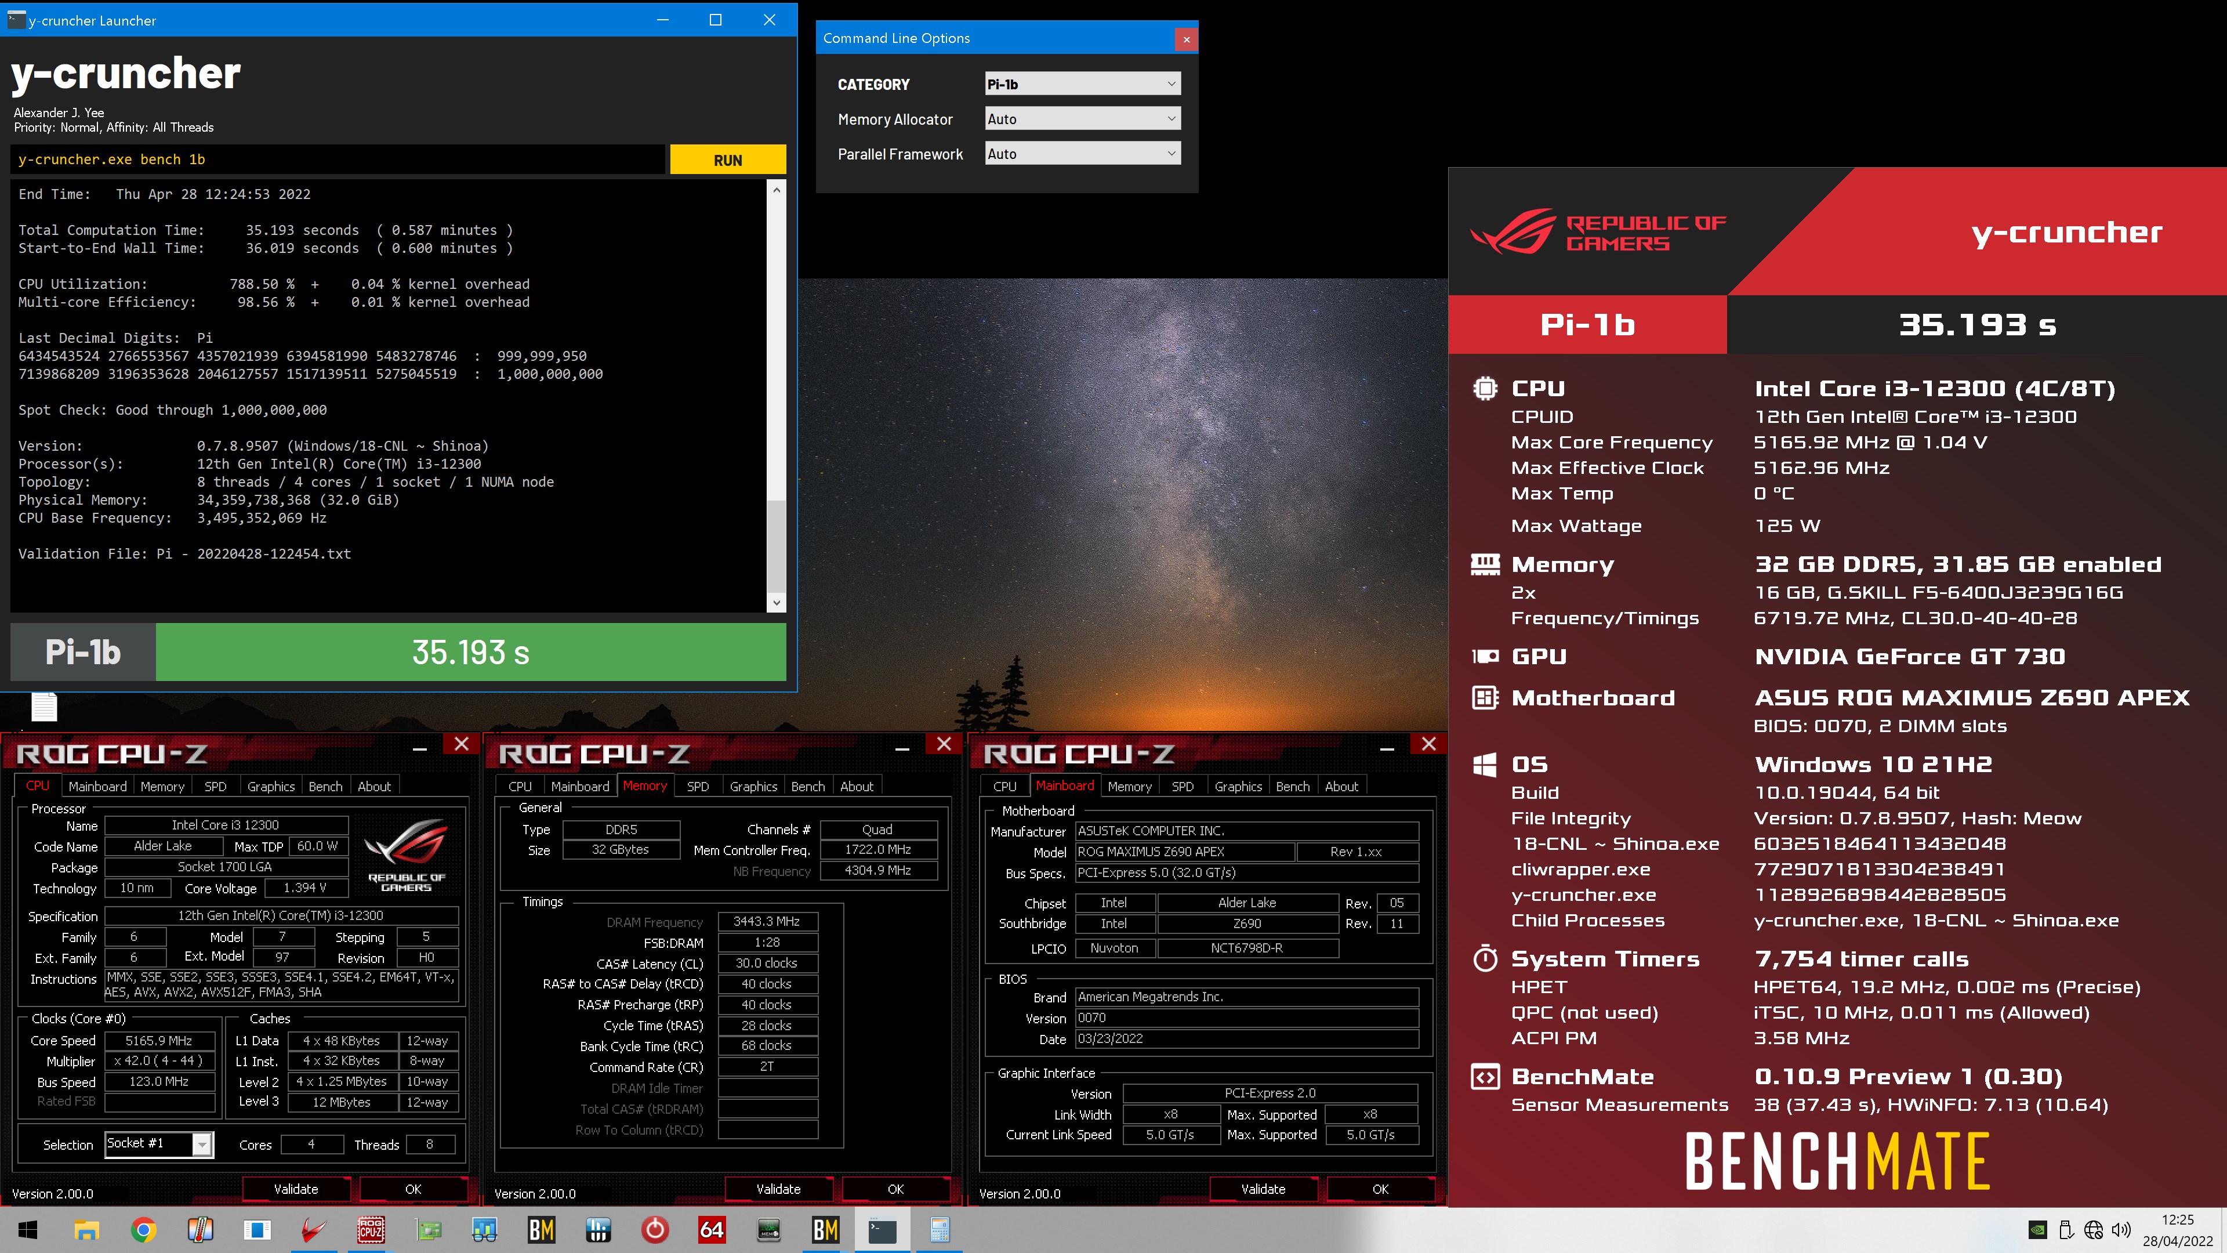Open the Memory Allocator dropdown
This screenshot has height=1253, width=2227.
1082,118
